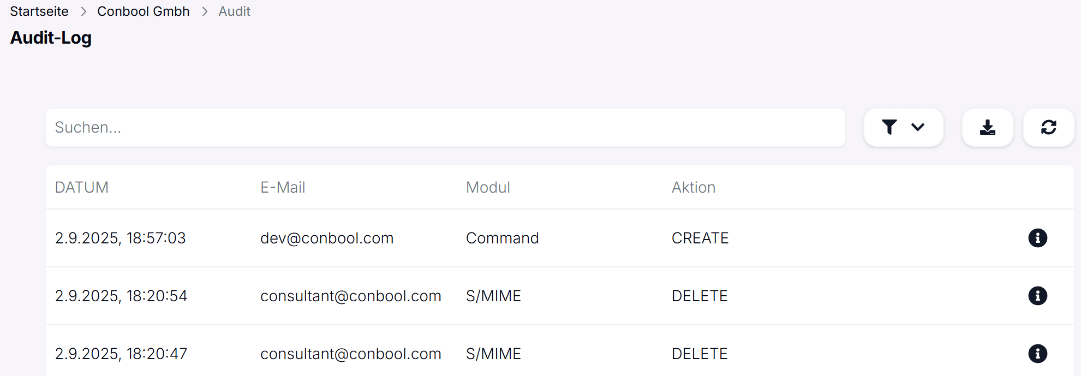Focus the Suchen search field

coord(445,127)
